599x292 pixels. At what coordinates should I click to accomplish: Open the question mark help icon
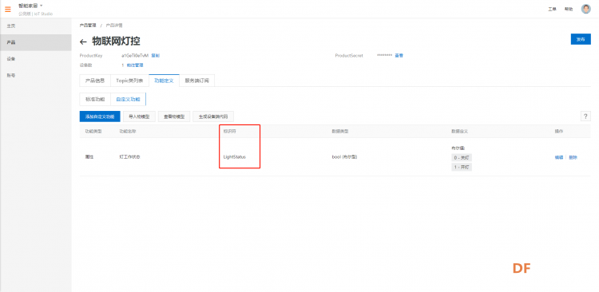click(x=585, y=116)
